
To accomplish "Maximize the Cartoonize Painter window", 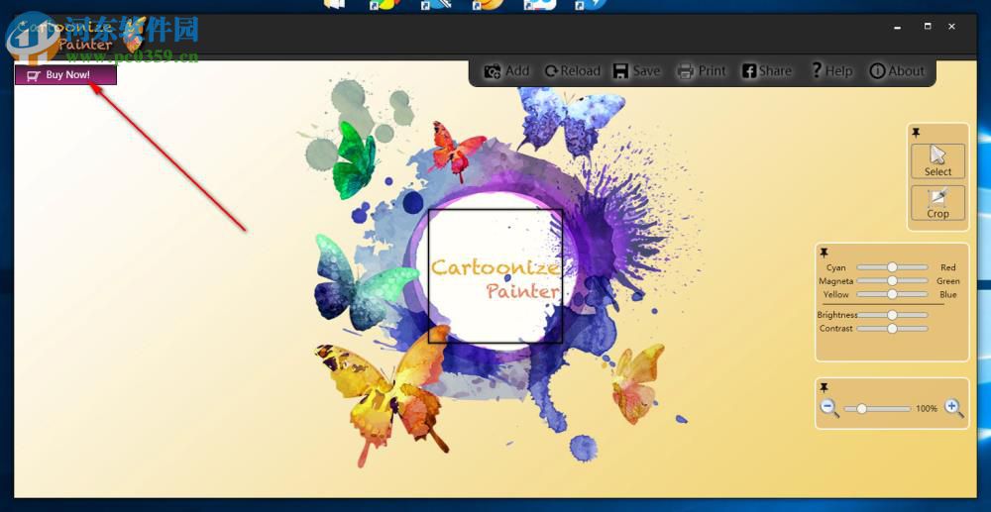I will pyautogui.click(x=928, y=27).
